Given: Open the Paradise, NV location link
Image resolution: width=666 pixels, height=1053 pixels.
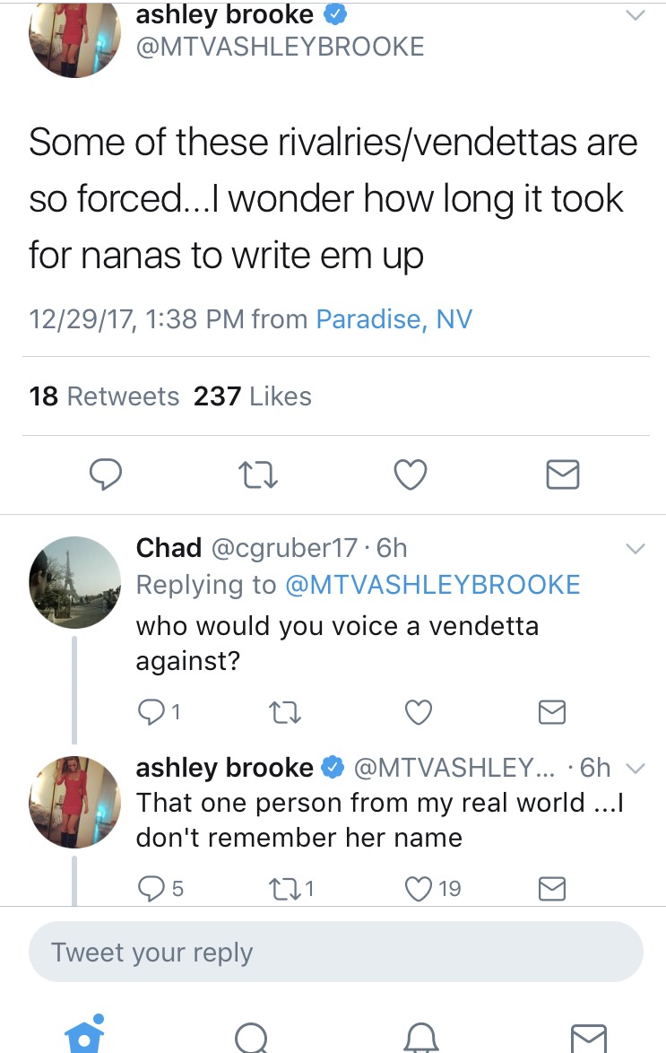Looking at the screenshot, I should (x=394, y=319).
